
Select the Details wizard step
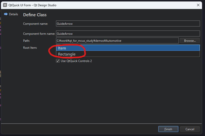click(14, 14)
